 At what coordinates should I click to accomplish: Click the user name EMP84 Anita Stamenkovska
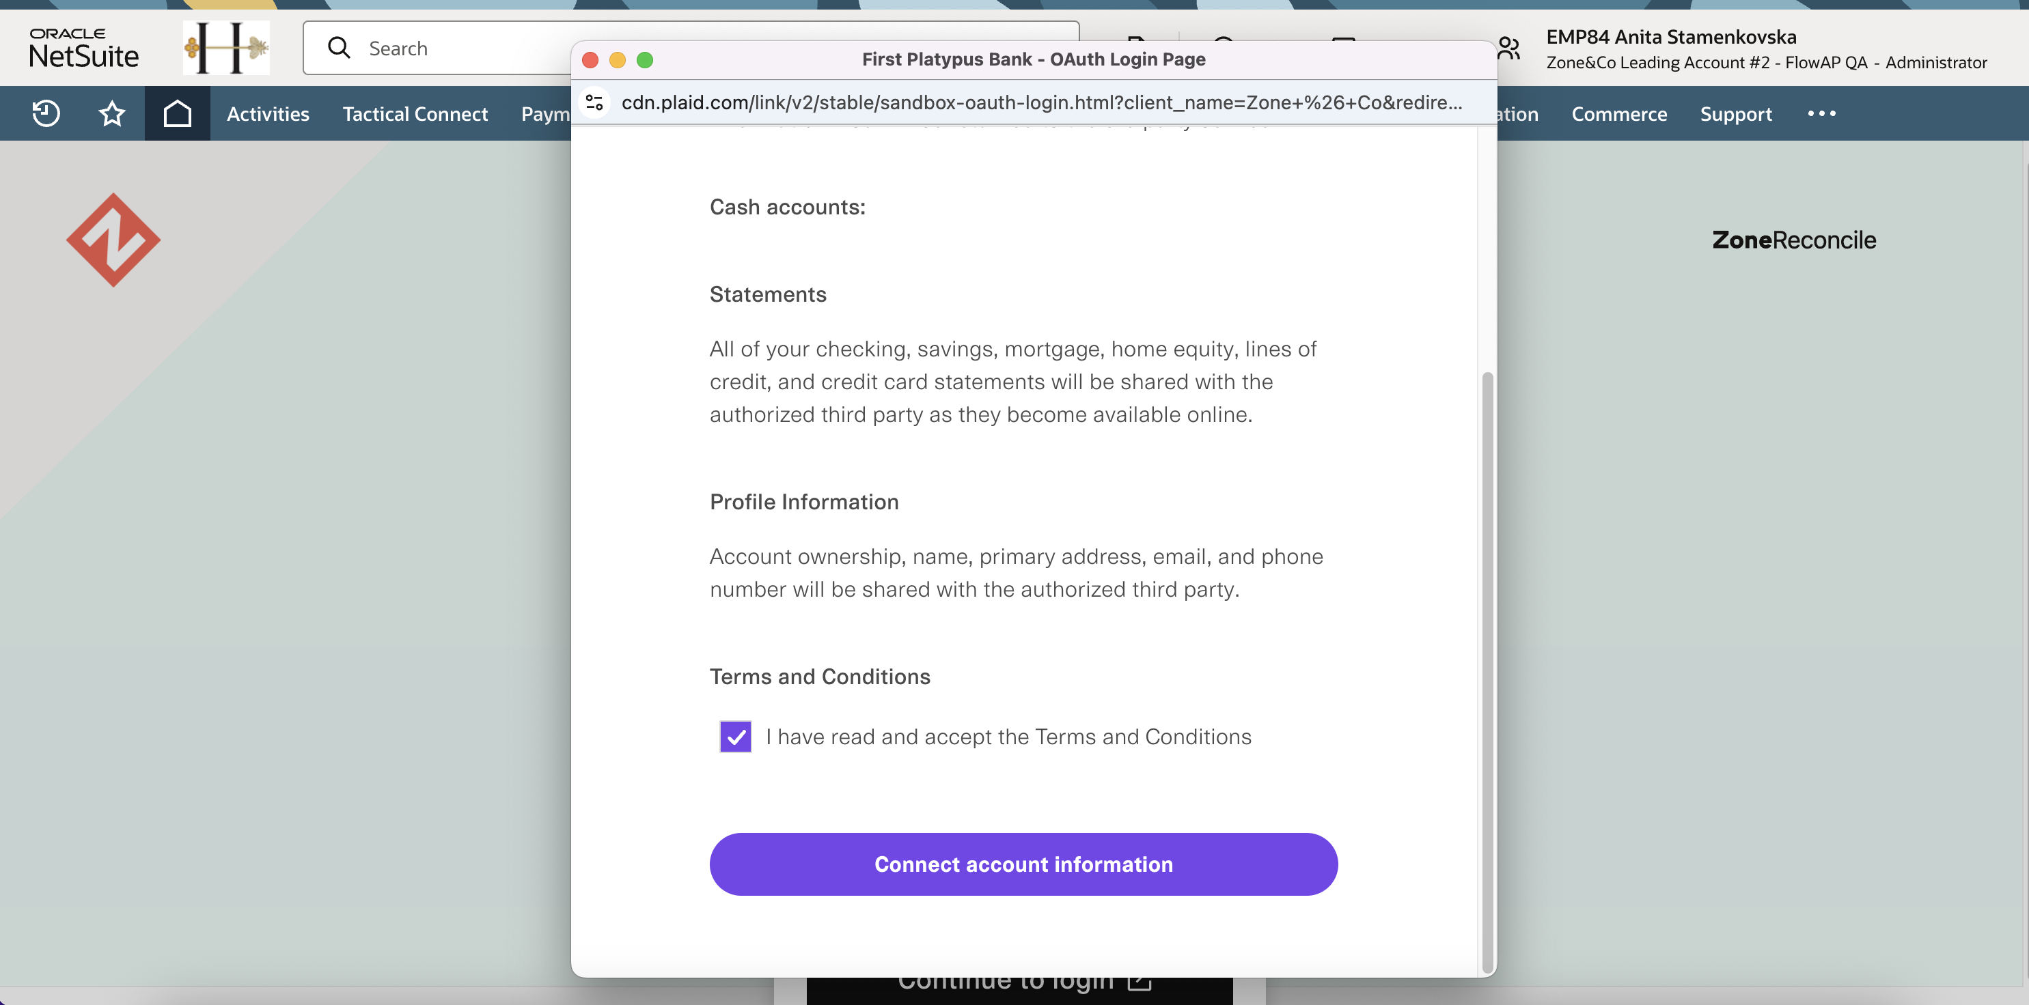click(1670, 37)
